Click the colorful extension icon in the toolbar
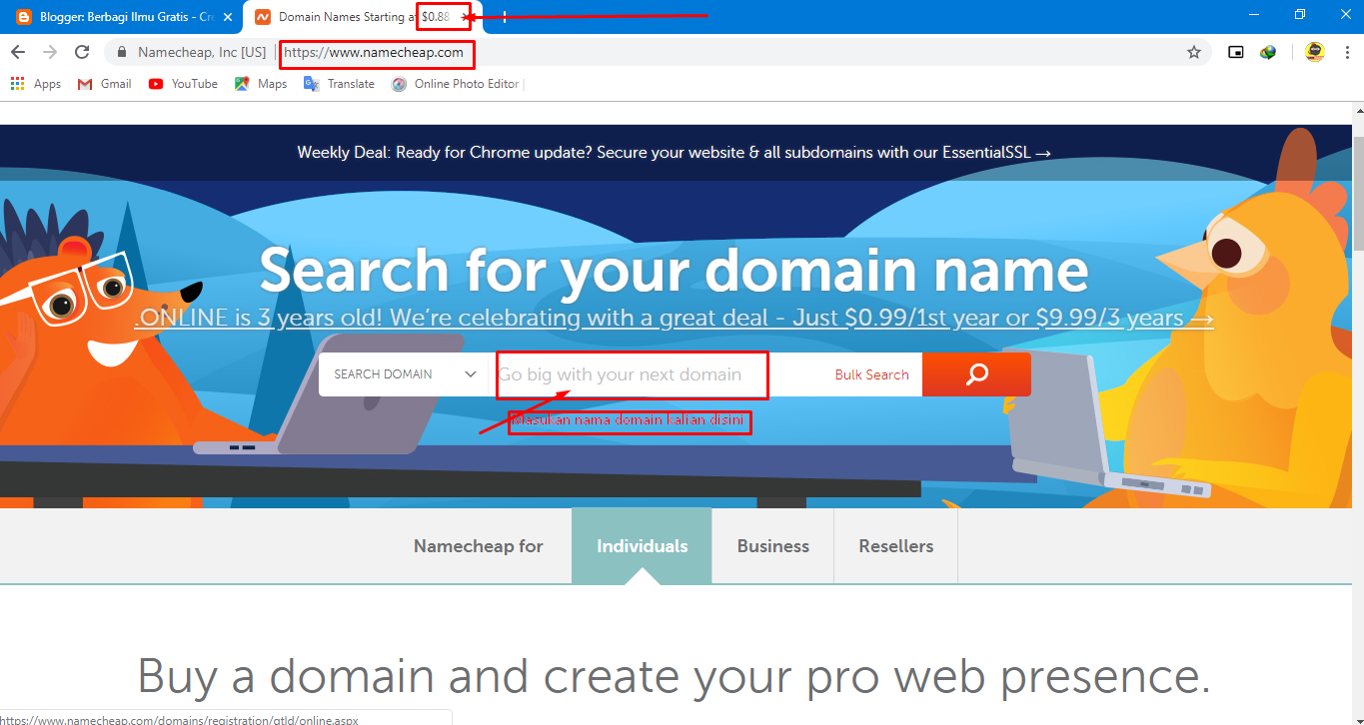The image size is (1364, 725). coord(1268,52)
